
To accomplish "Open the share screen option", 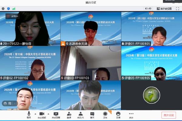I will pyautogui.click(x=56, y=115).
